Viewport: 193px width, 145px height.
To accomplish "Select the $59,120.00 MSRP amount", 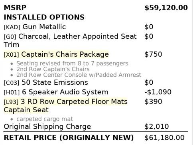I will coord(166,8).
